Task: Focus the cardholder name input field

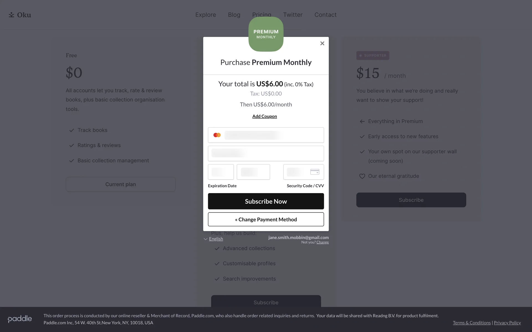Action: (x=266, y=154)
